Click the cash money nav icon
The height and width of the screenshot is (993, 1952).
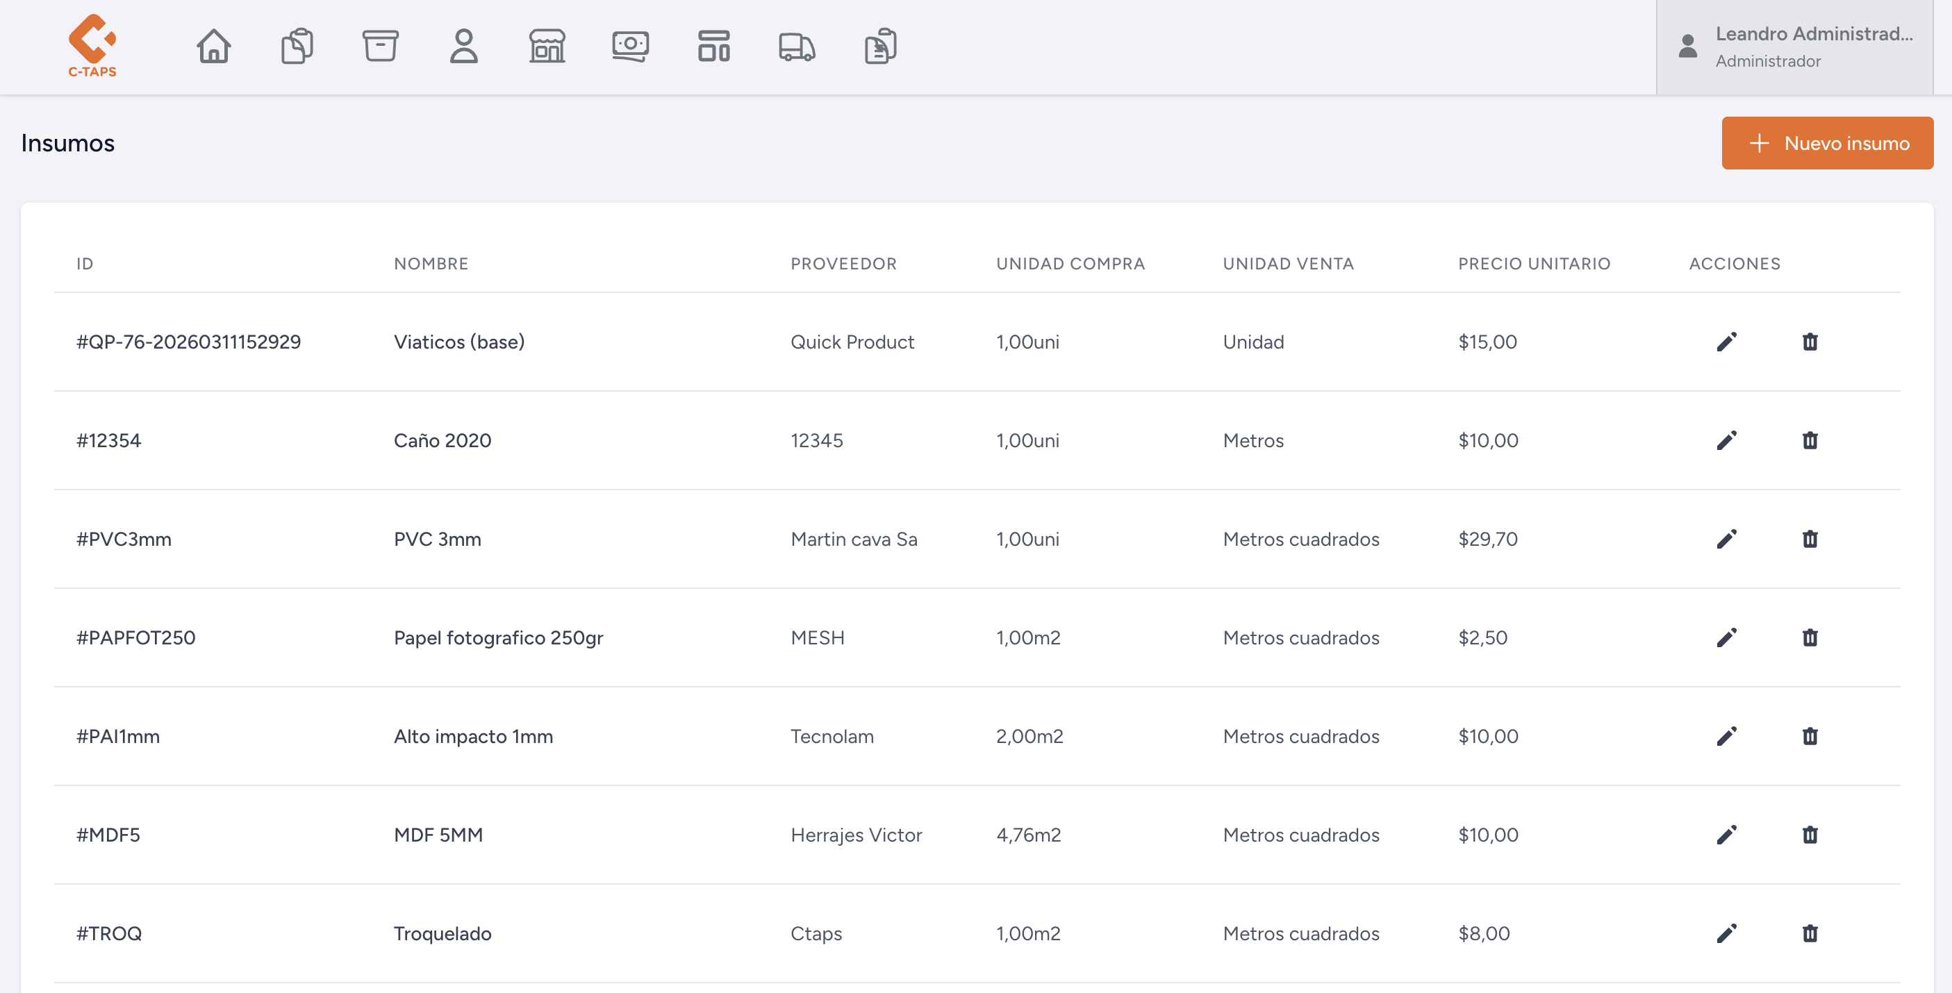click(631, 47)
